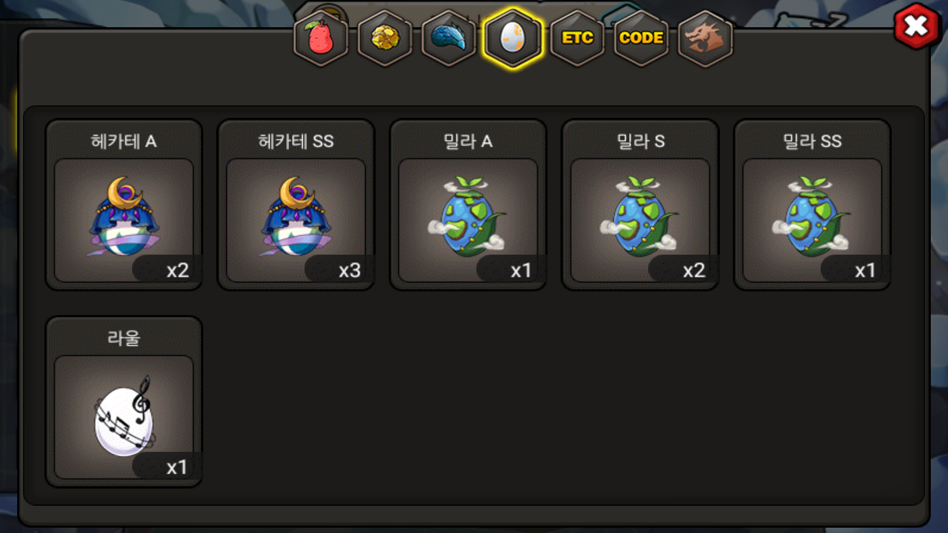Select the 헤카테 SS egg
Screen dimensions: 948x533
[x=296, y=205]
